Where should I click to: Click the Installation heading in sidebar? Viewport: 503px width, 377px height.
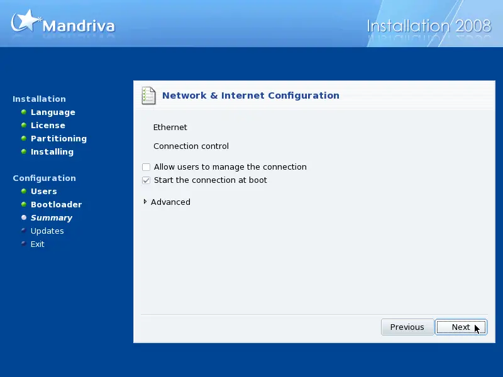point(39,99)
